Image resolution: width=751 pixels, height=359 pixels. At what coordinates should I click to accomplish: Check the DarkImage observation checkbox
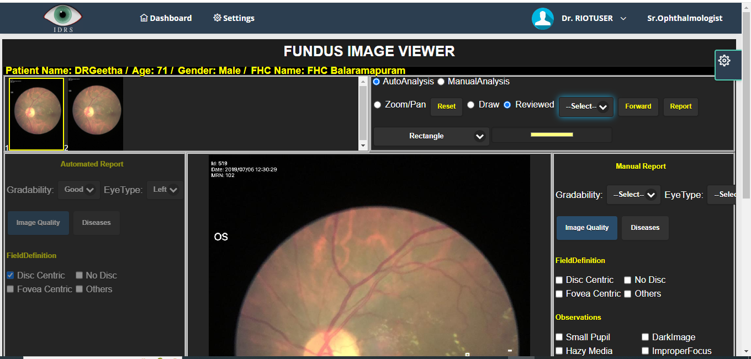click(x=646, y=337)
